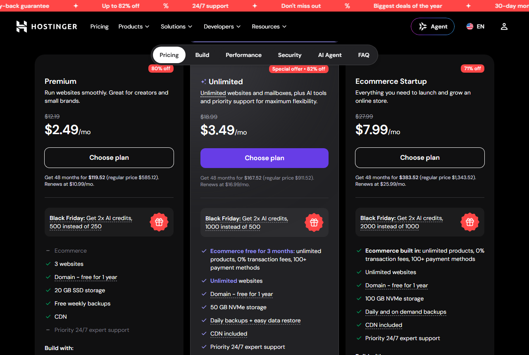Viewport: 529px width, 355px height.
Task: Click Premium's 'Domain - free for 1 year'
Action: click(86, 277)
